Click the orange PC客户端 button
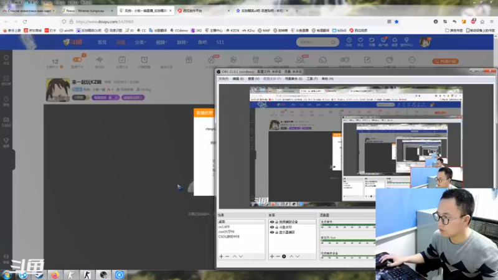The width and height of the screenshot is (498, 280). (445, 61)
